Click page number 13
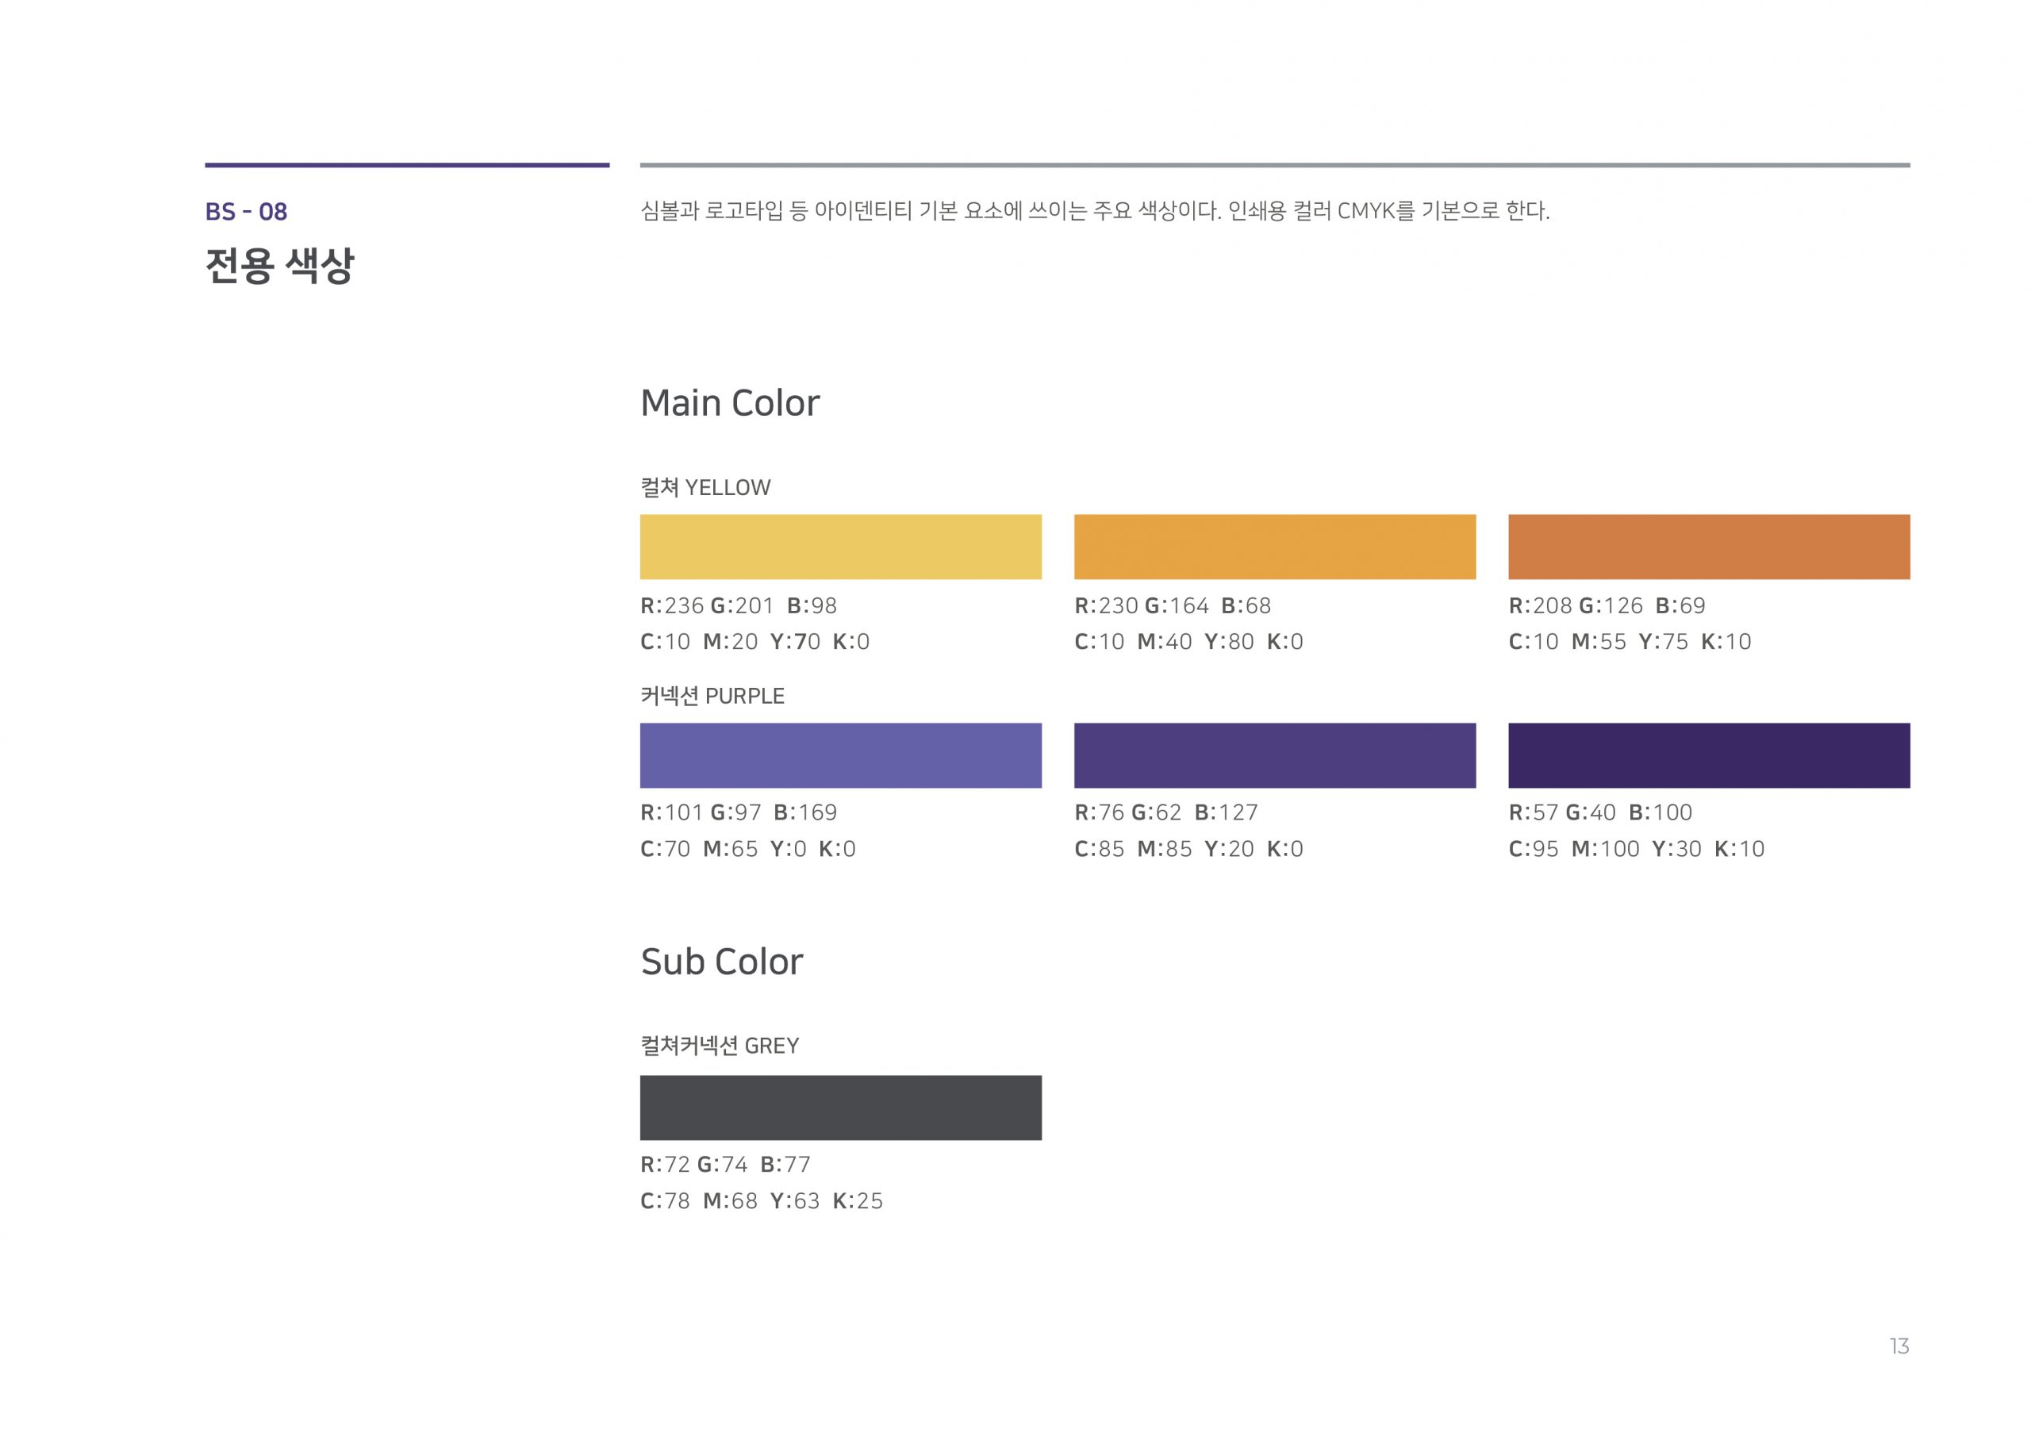Image resolution: width=2031 pixels, height=1436 pixels. tap(1899, 1346)
